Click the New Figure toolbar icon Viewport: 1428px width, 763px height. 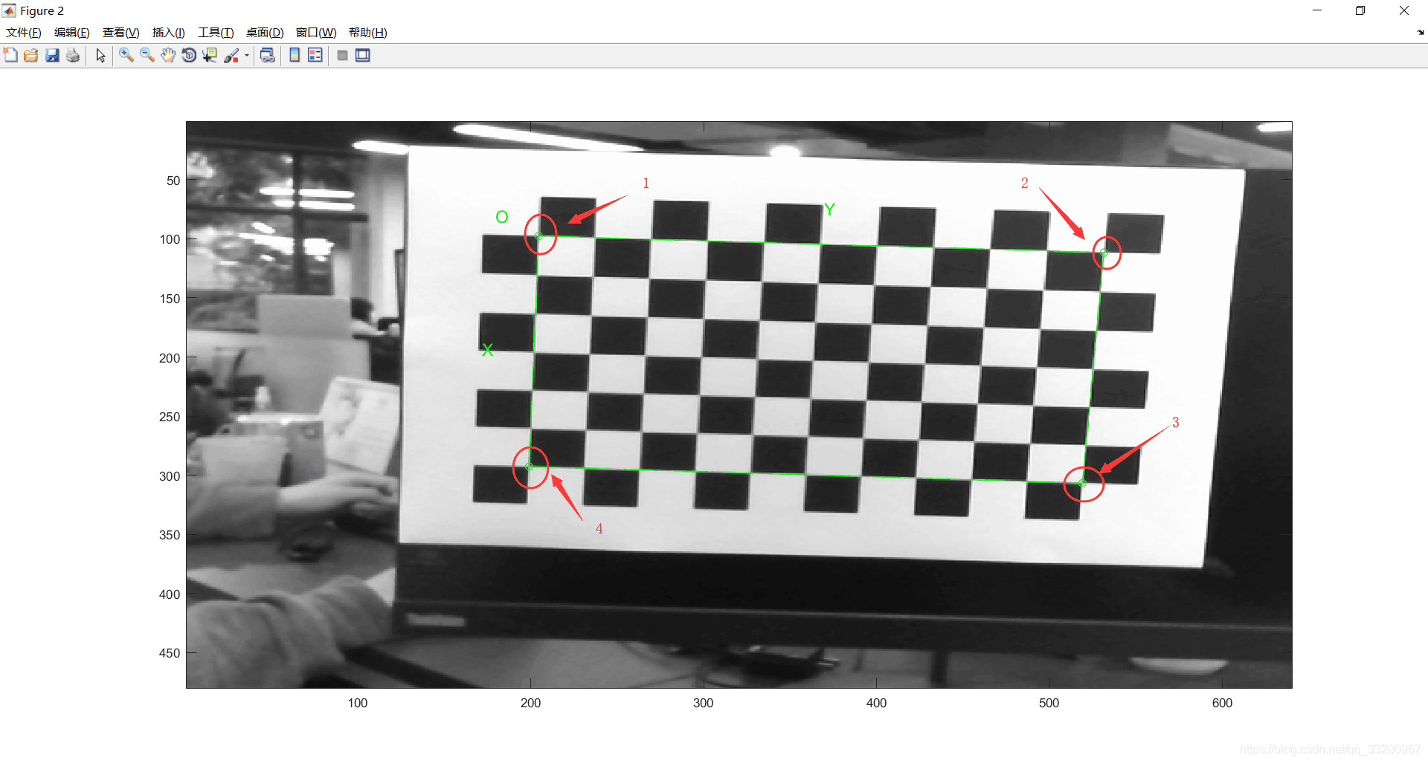click(x=10, y=56)
